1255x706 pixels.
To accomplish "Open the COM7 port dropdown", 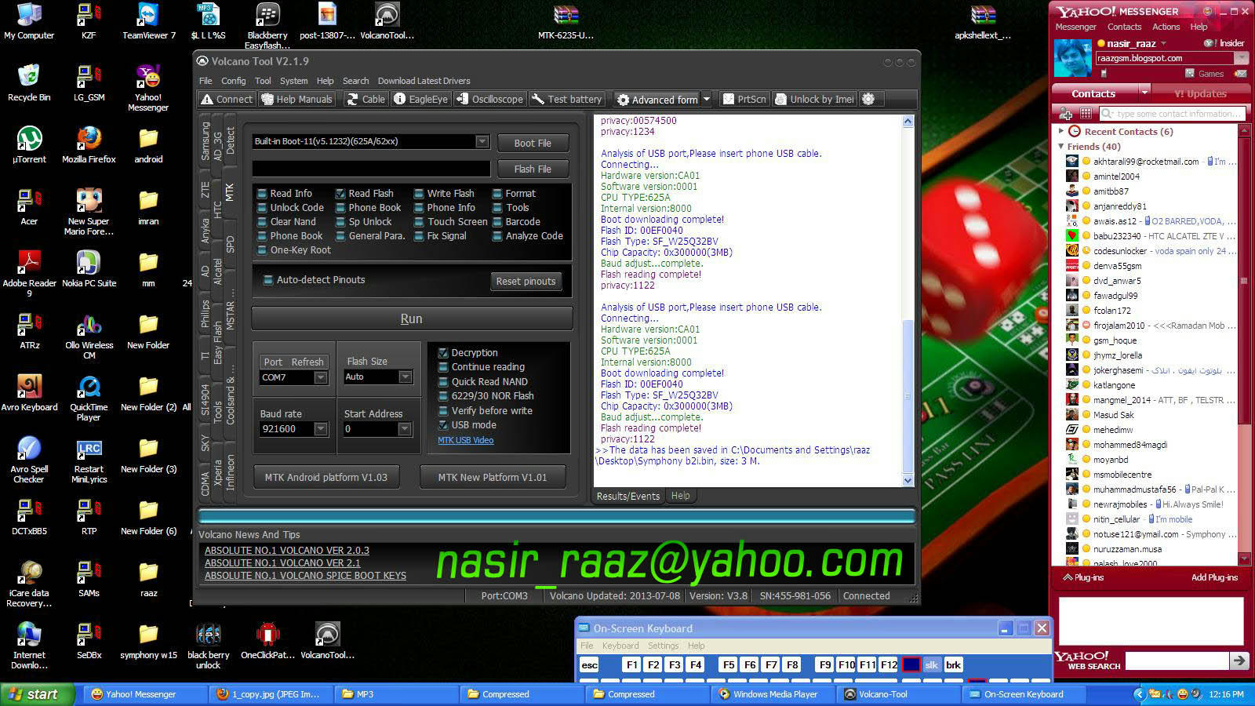I will (x=320, y=377).
